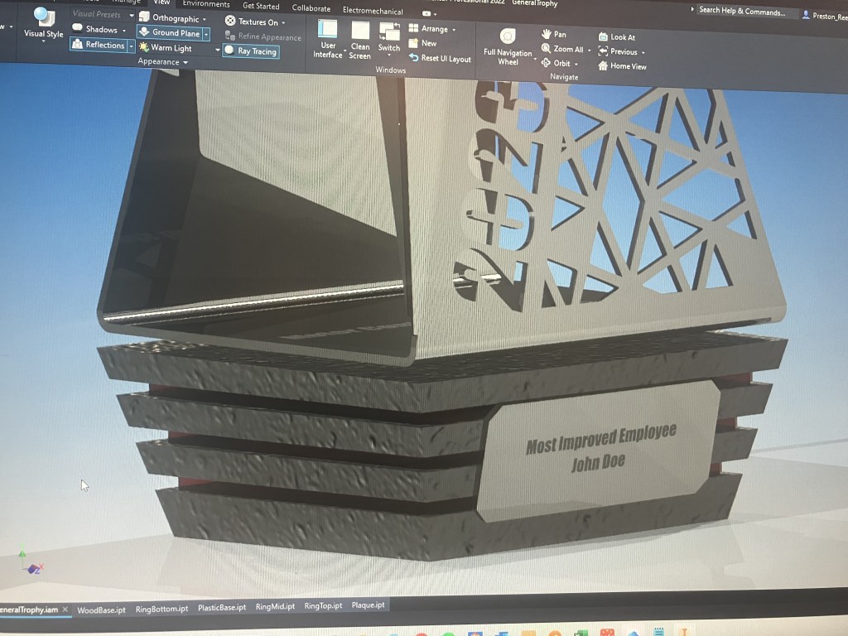
Task: Close the GeneralTrophy.iam document tab
Action: tap(65, 609)
